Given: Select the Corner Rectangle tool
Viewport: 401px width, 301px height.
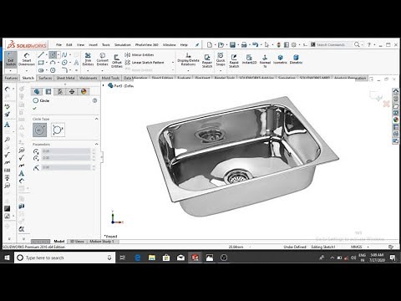Looking at the screenshot, I should point(41,63).
